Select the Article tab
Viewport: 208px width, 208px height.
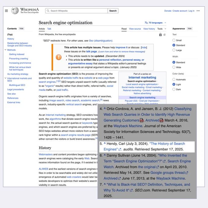pyautogui.click(x=42, y=29)
